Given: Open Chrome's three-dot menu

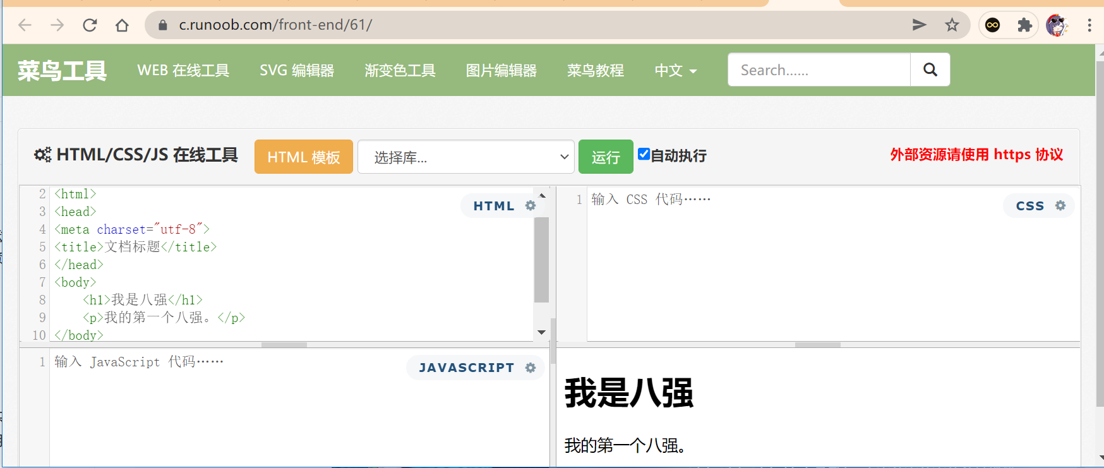Looking at the screenshot, I should 1089,25.
